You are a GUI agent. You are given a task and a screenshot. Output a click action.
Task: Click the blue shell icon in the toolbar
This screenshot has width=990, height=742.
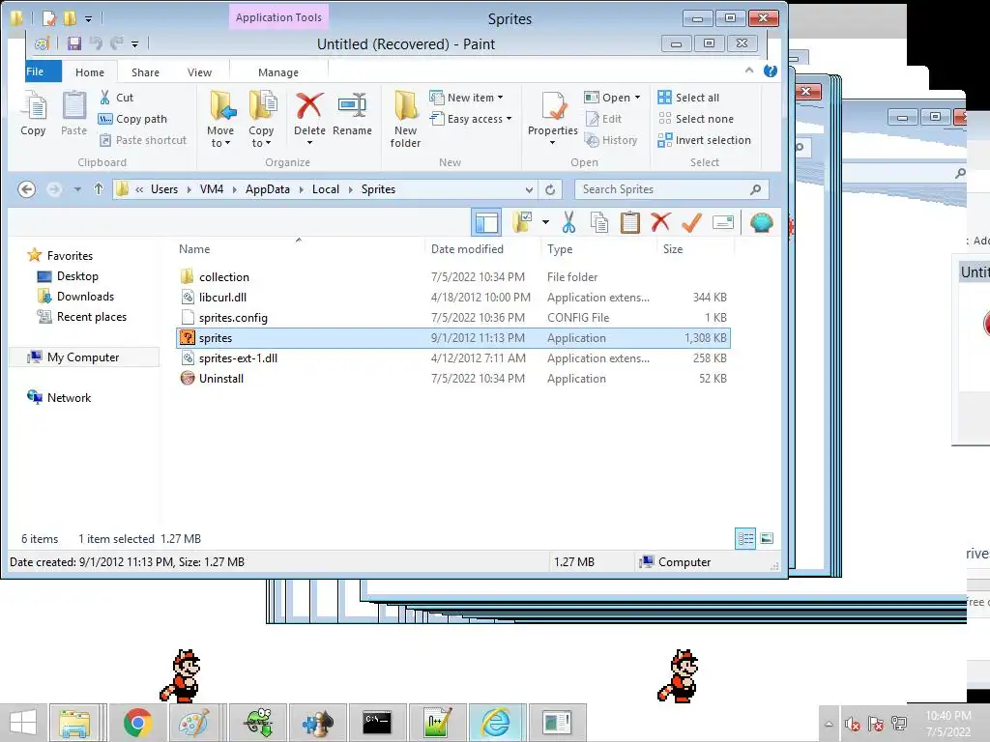click(x=762, y=222)
